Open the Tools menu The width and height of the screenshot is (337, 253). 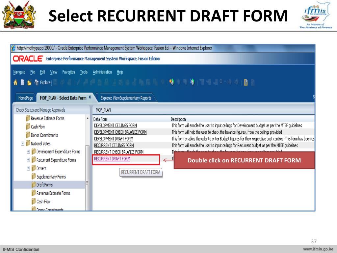pyautogui.click(x=84, y=72)
